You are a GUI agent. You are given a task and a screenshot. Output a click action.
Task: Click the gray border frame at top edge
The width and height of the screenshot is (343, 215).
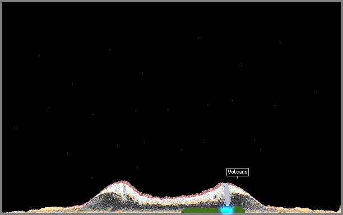[171, 1]
